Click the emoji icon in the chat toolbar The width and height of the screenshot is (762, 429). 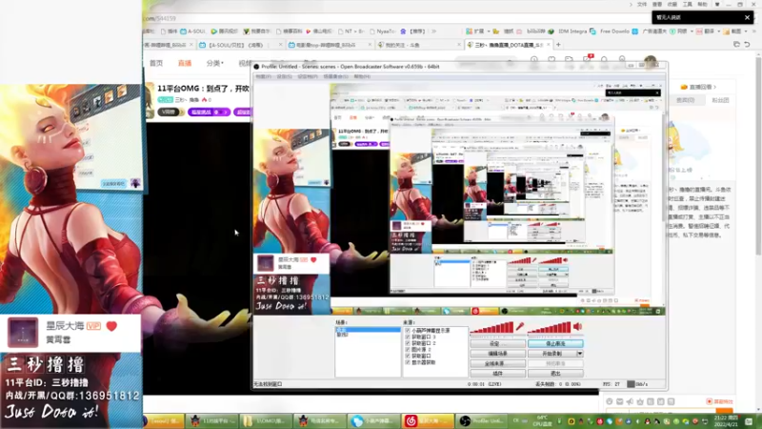610,401
